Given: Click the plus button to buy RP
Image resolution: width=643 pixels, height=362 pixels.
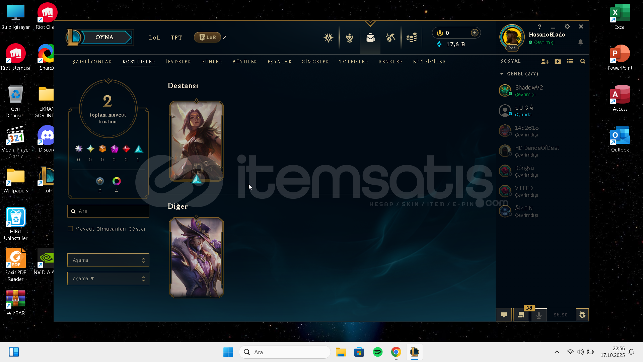Looking at the screenshot, I should coord(475,33).
